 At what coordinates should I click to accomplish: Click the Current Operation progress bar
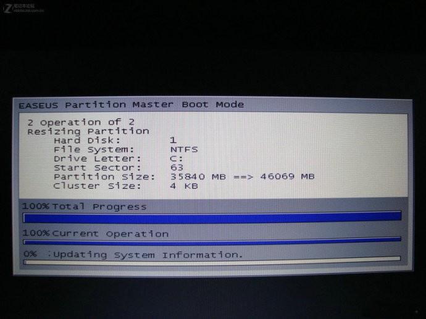[x=212, y=241]
